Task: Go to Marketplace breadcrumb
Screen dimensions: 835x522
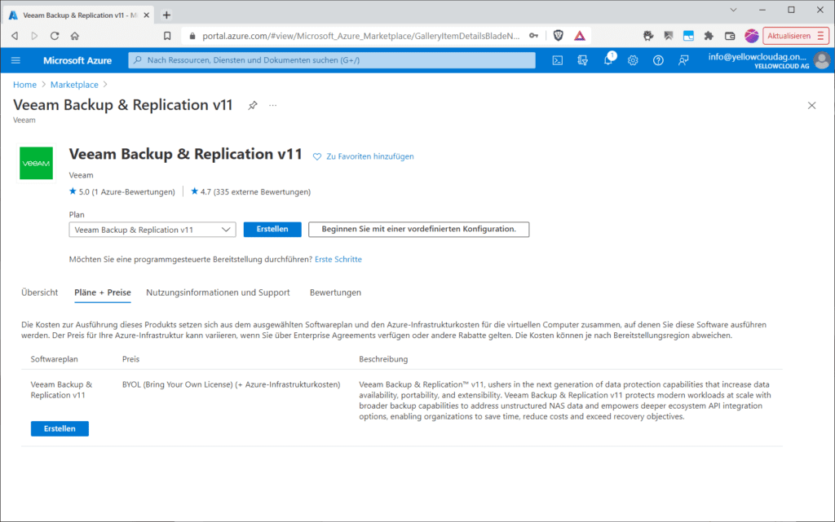Action: [x=74, y=85]
